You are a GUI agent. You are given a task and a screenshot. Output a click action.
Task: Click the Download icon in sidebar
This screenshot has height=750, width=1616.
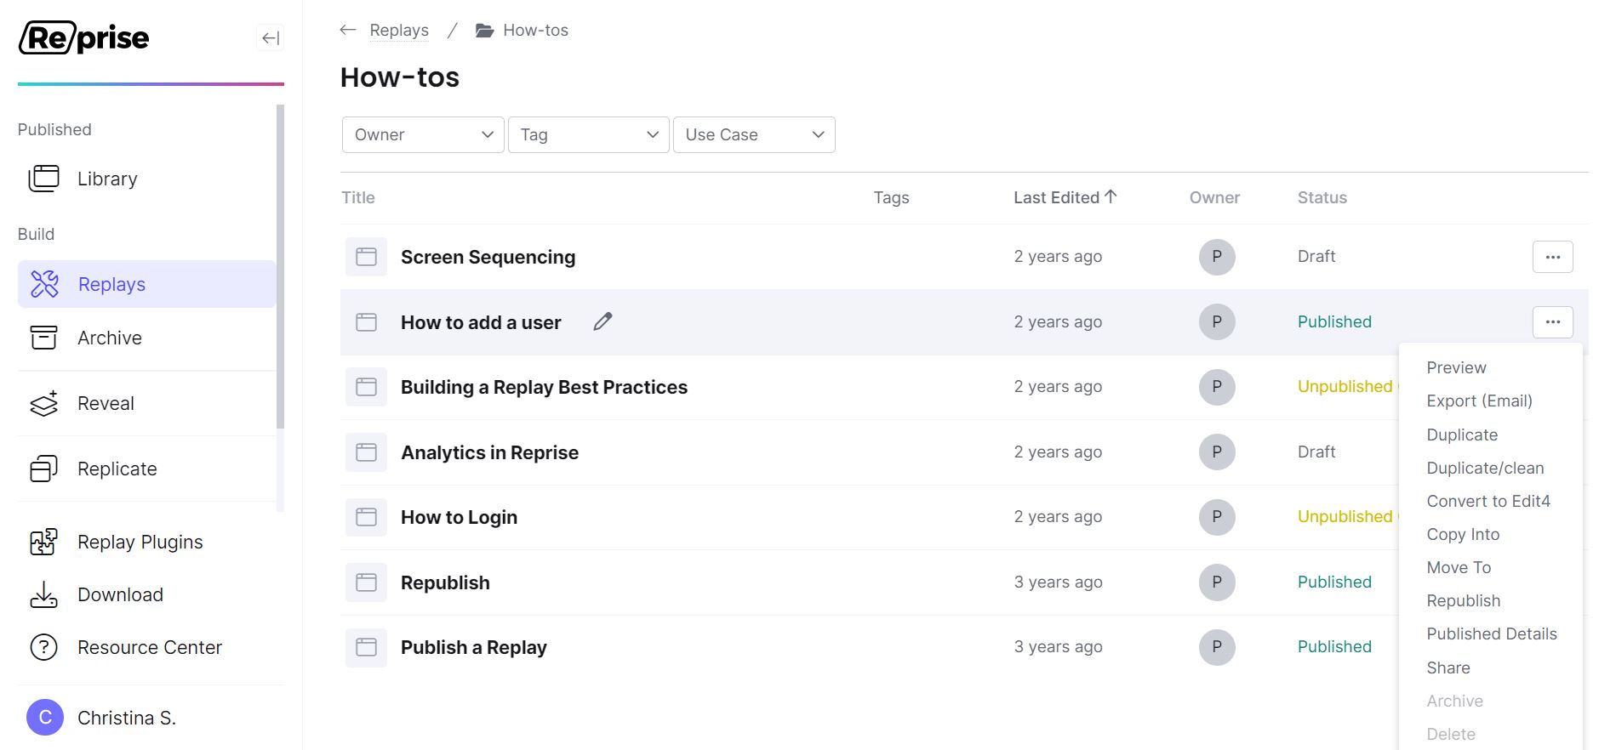44,594
